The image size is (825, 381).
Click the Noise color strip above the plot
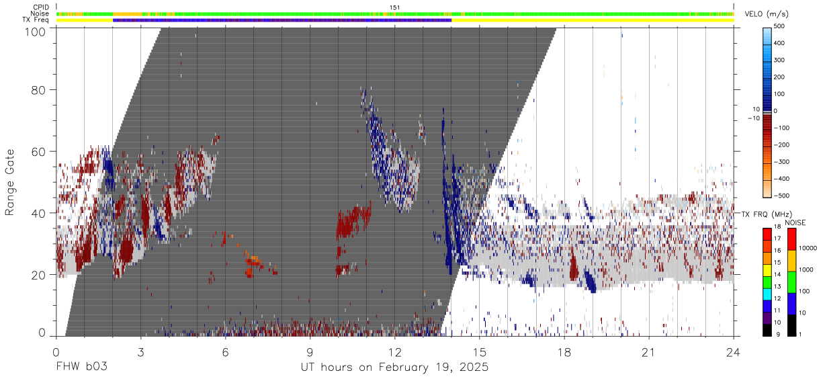point(395,13)
